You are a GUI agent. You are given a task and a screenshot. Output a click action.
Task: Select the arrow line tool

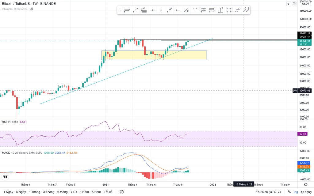169,10
